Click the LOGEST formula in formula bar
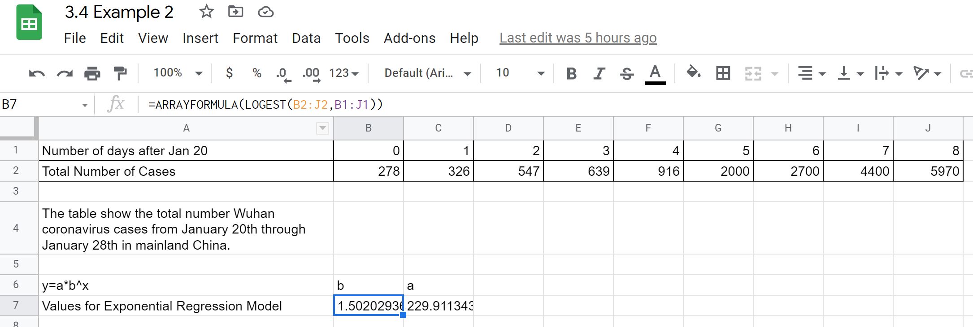The height and width of the screenshot is (327, 973). 265,105
